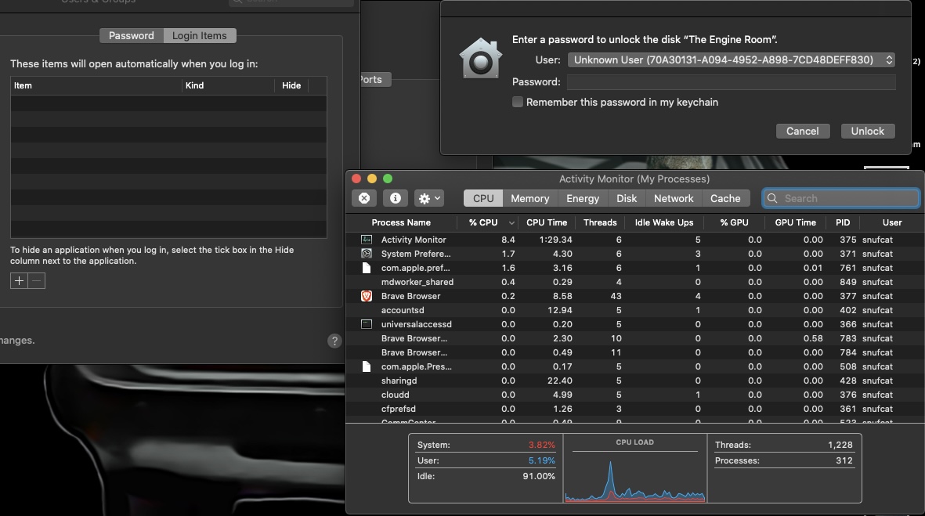Sort by the Process Name column
This screenshot has height=516, width=925.
coord(401,222)
